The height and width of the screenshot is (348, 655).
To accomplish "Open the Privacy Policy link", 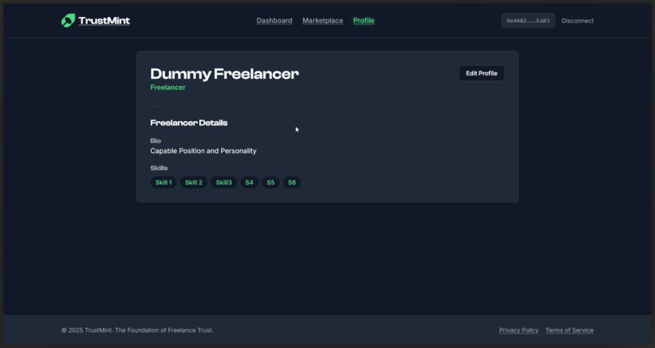I will [x=518, y=330].
